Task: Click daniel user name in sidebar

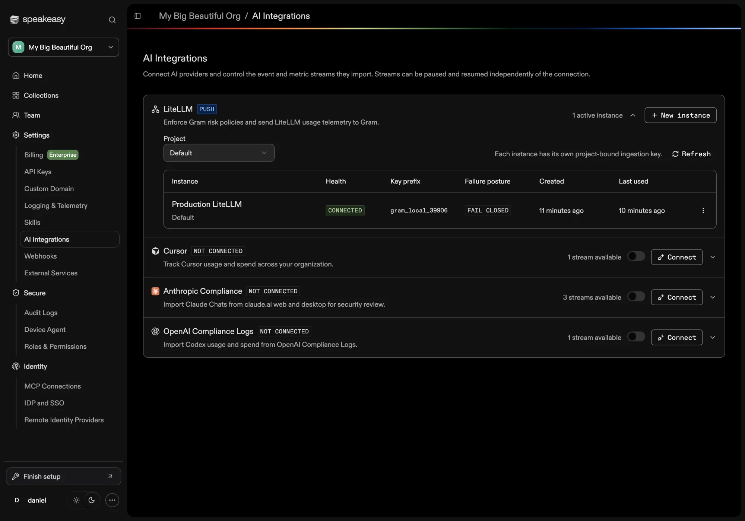Action: click(37, 500)
